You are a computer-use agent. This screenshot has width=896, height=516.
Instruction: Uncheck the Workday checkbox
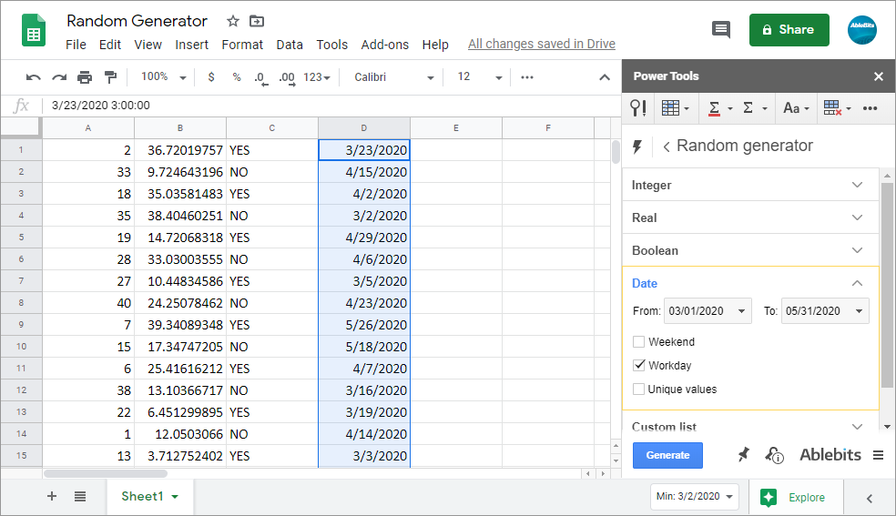pyautogui.click(x=639, y=365)
